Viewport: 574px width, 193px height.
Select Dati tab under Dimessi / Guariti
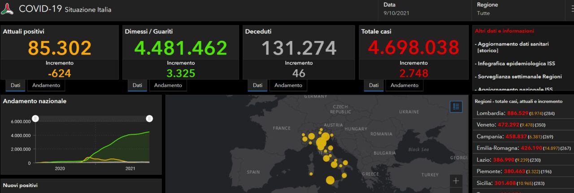pyautogui.click(x=137, y=85)
